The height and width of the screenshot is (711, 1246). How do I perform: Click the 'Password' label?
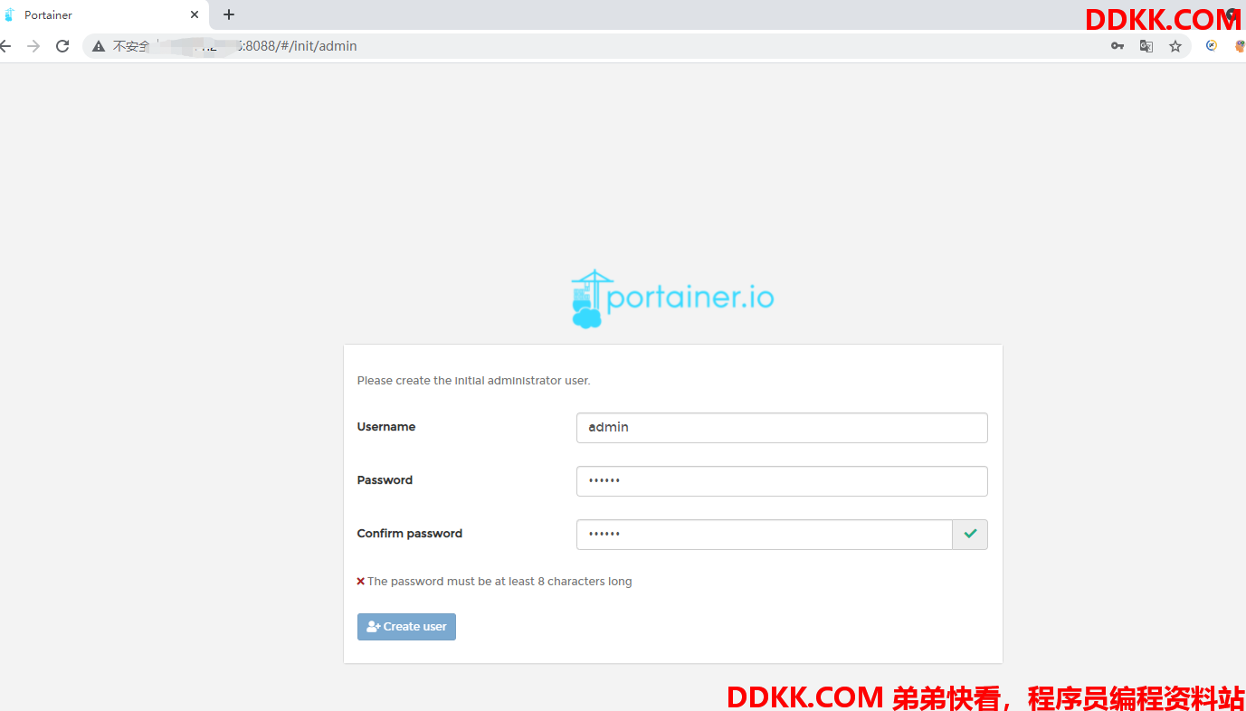pyautogui.click(x=385, y=480)
